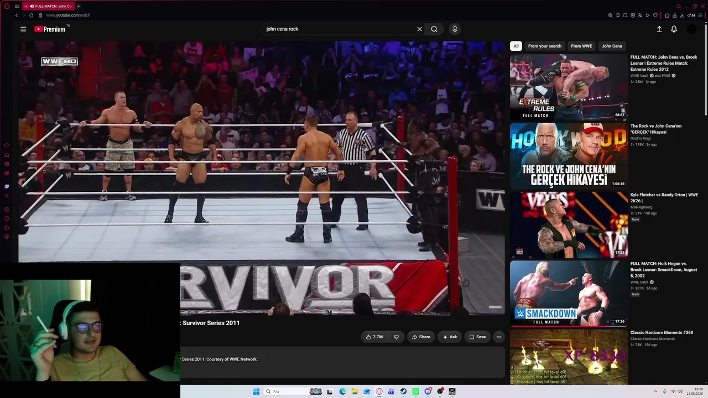Open WhatsApp from the taskbar
This screenshot has height=398, width=708.
coord(415,391)
